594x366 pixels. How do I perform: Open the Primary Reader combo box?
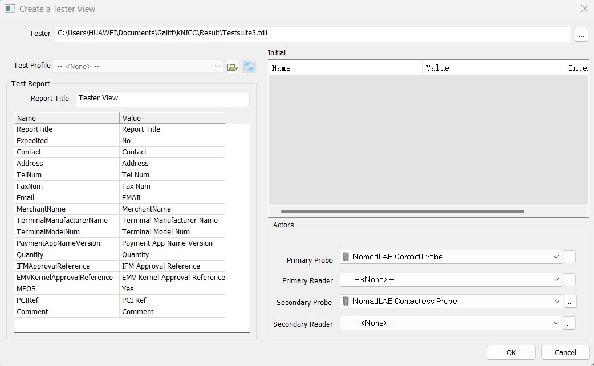click(450, 280)
